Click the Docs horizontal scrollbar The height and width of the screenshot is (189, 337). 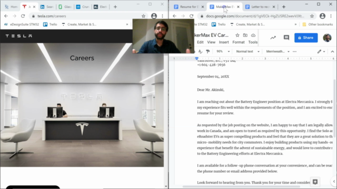pos(241,187)
